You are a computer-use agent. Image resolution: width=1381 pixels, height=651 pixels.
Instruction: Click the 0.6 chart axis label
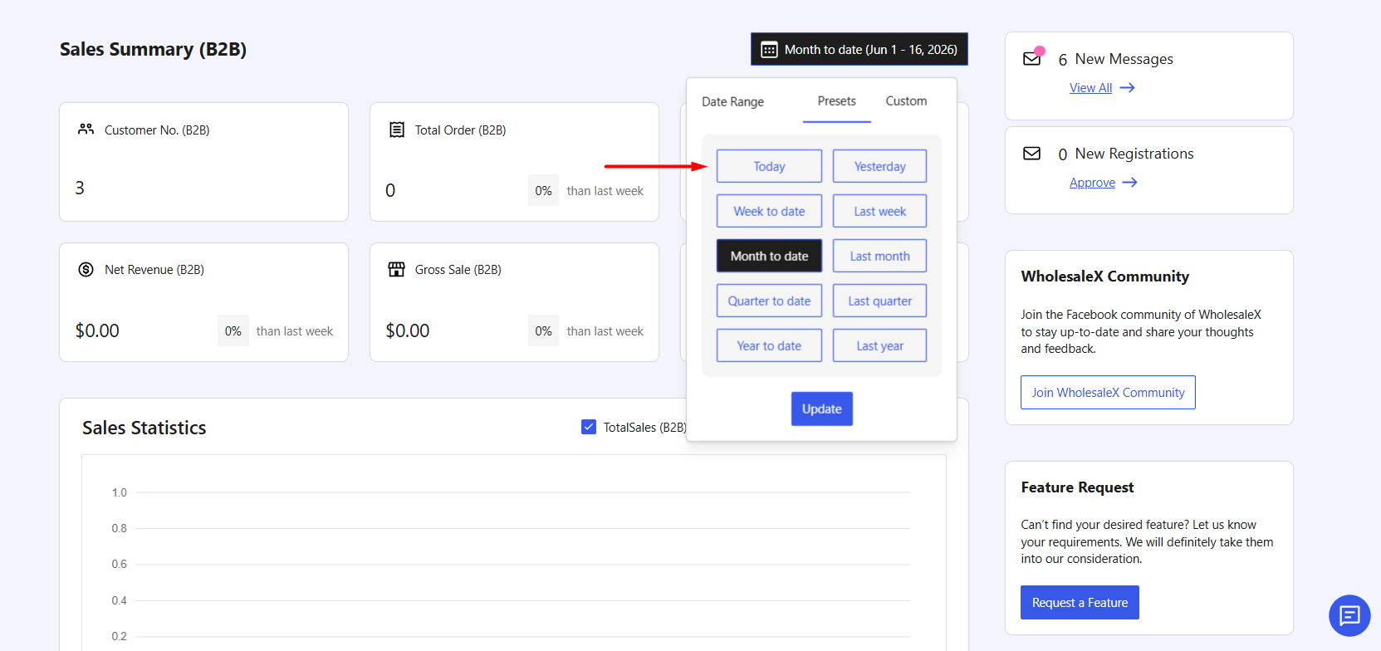(x=120, y=564)
